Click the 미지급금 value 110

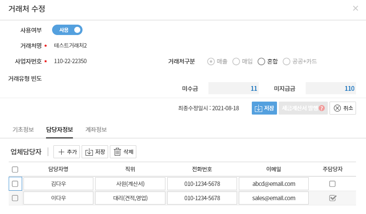pos(331,88)
